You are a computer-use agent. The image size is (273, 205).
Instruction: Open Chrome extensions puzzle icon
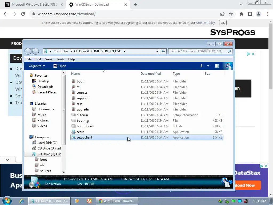coord(241,14)
